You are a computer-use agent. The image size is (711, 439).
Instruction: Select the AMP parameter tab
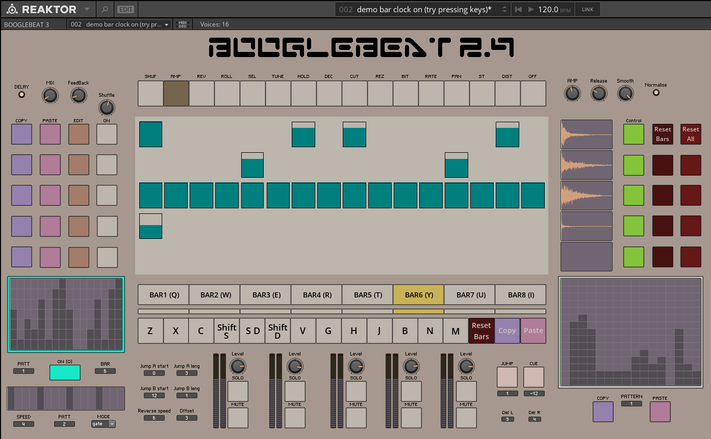click(176, 93)
